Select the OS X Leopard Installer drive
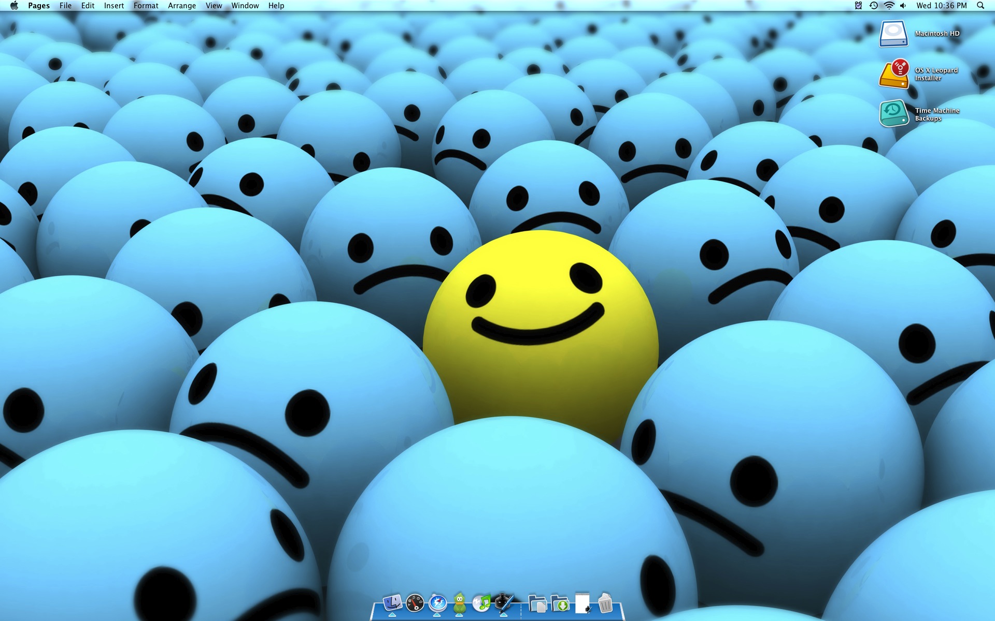Image resolution: width=995 pixels, height=621 pixels. click(x=893, y=74)
